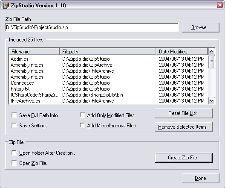Sort list by Date Modified column header
Image resolution: width=225 pixels, height=188 pixels.
coord(182,52)
